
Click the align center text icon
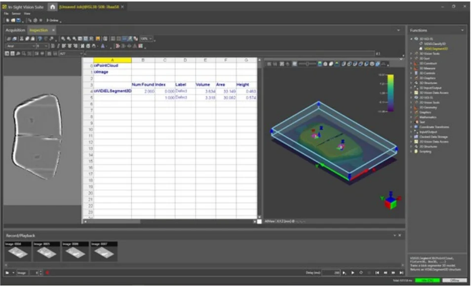70,46
